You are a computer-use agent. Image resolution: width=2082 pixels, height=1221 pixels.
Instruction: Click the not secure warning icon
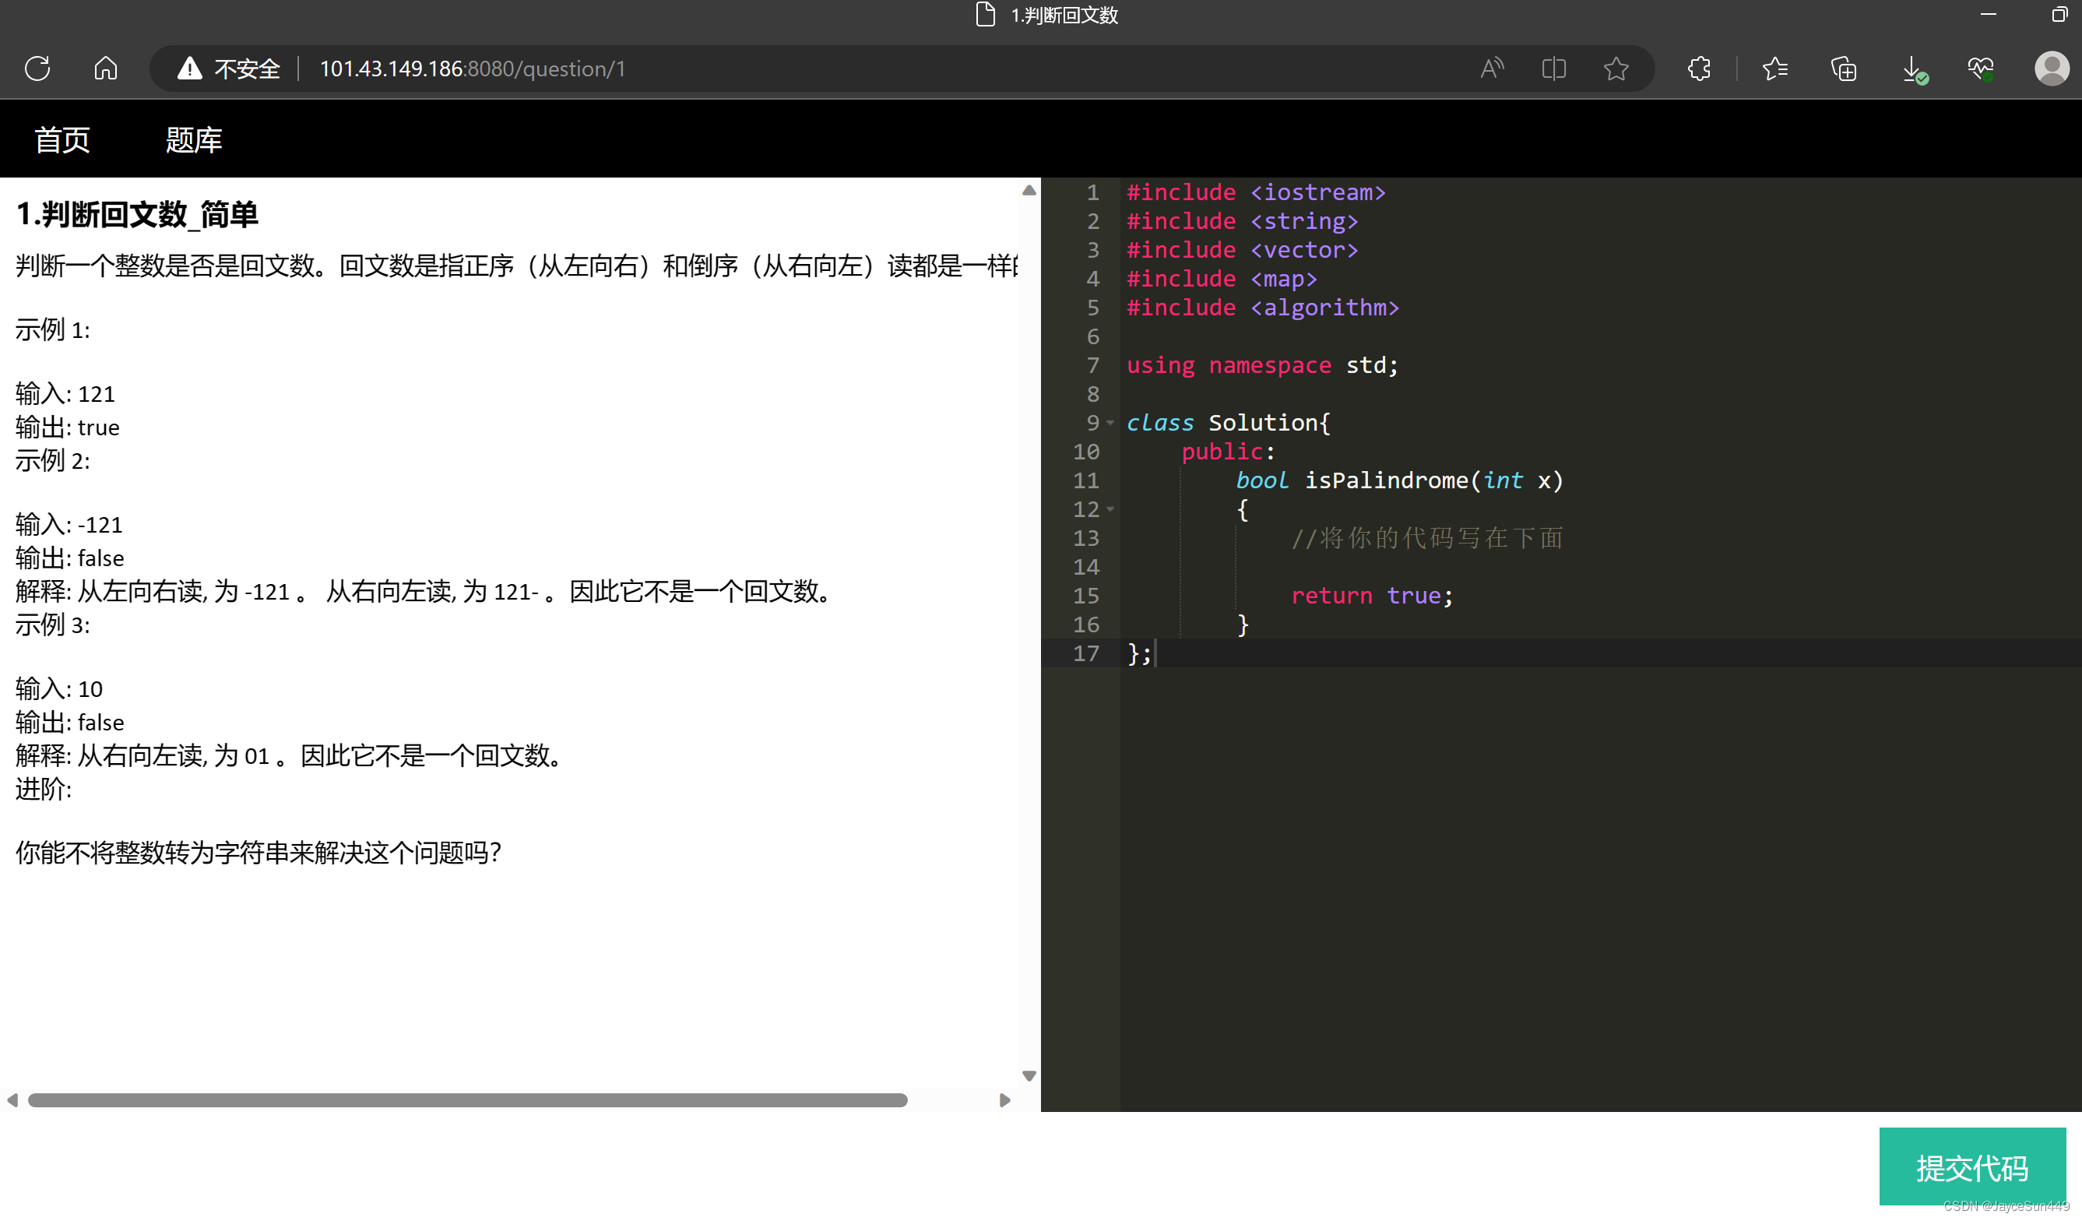(x=189, y=69)
